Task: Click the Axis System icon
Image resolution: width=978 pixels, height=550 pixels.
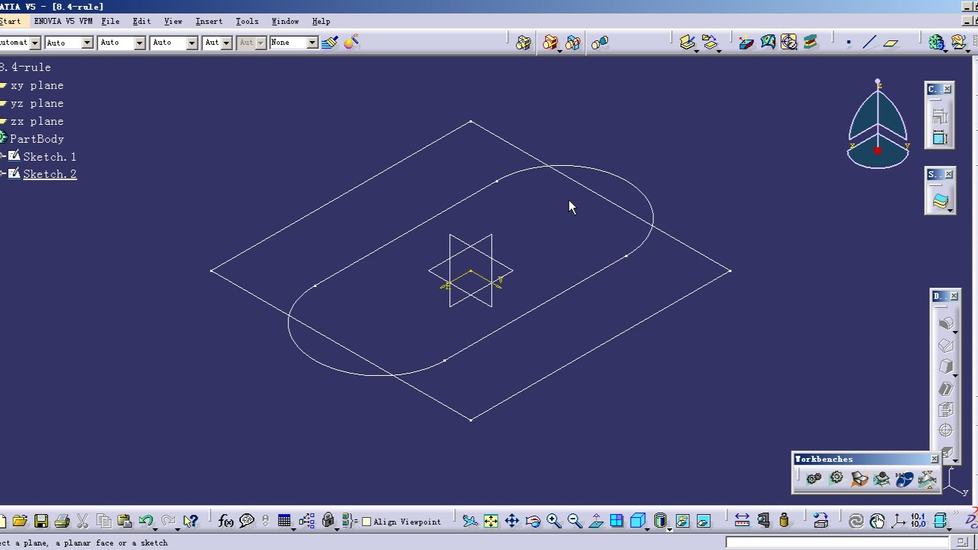Action: (897, 520)
